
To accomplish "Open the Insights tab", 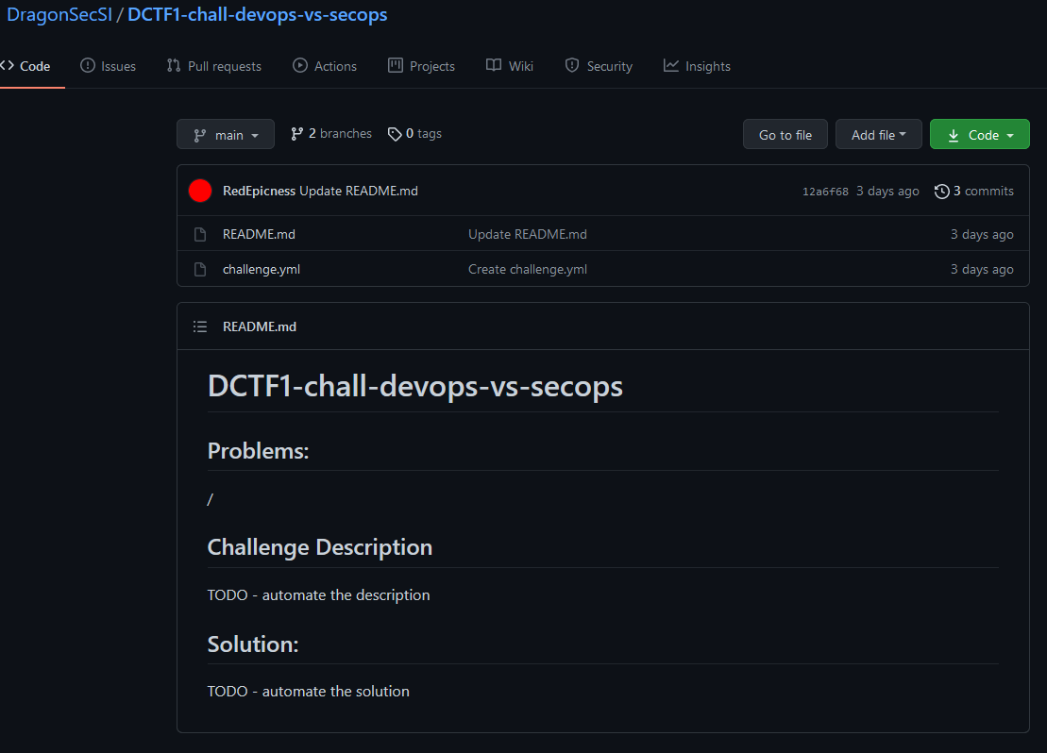I will [697, 66].
